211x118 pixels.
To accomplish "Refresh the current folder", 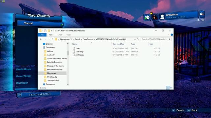I will (x=137, y=39).
